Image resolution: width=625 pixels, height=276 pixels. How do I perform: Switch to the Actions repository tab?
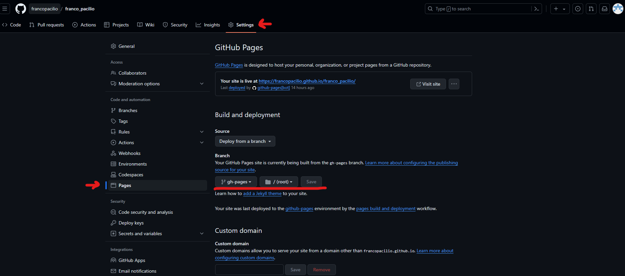pyautogui.click(x=84, y=25)
